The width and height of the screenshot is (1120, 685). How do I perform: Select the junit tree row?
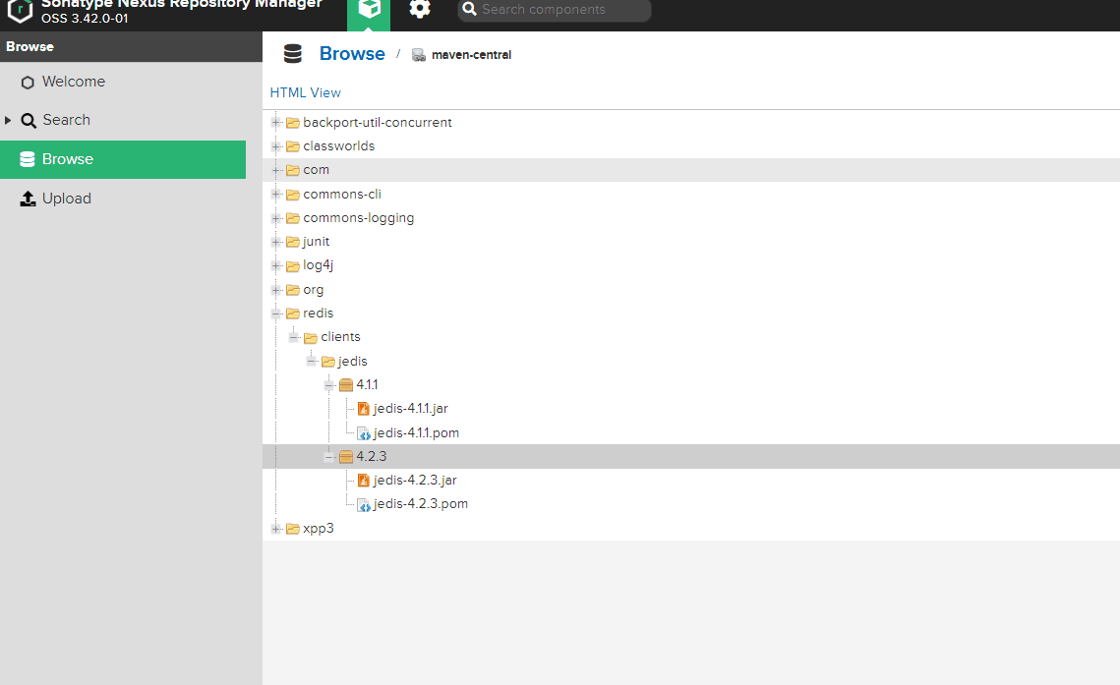coord(691,242)
